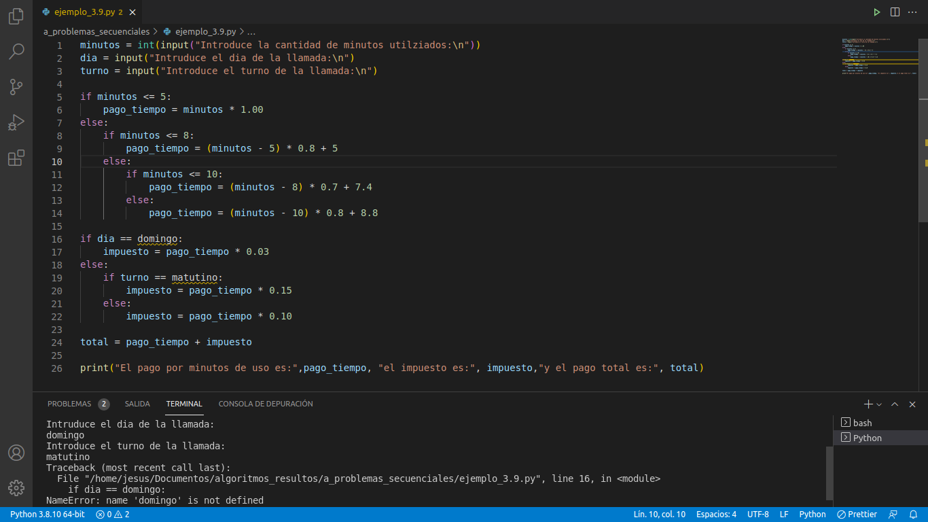Viewport: 928px width, 522px height.
Task: Switch to the PROBLEMAS panel tab
Action: [69, 404]
